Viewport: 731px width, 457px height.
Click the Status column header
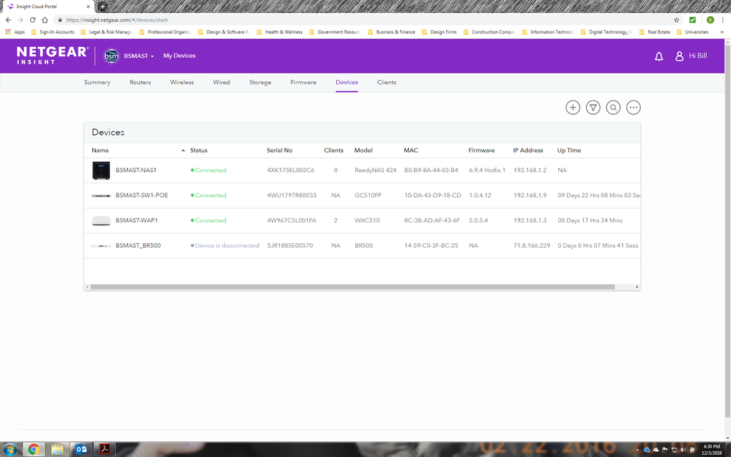point(198,151)
